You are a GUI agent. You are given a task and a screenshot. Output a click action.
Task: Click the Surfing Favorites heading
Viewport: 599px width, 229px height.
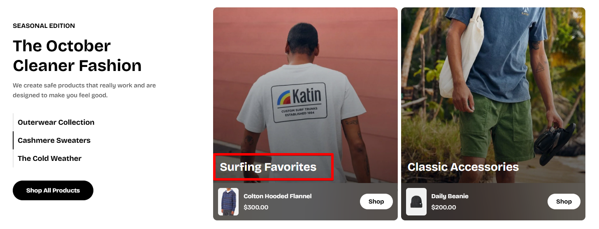268,167
